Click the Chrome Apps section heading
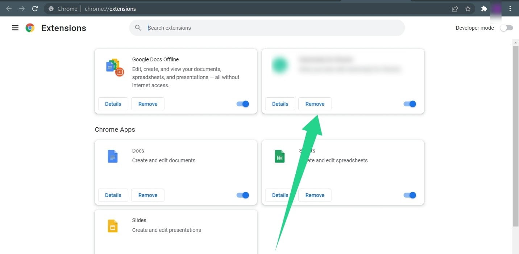This screenshot has height=254, width=519. pyautogui.click(x=115, y=130)
